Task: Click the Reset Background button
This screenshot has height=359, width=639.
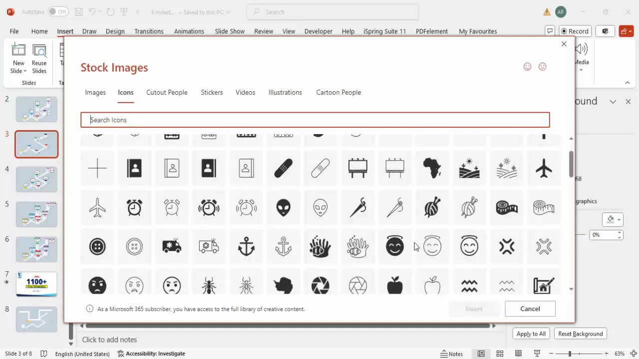Action: (580, 334)
